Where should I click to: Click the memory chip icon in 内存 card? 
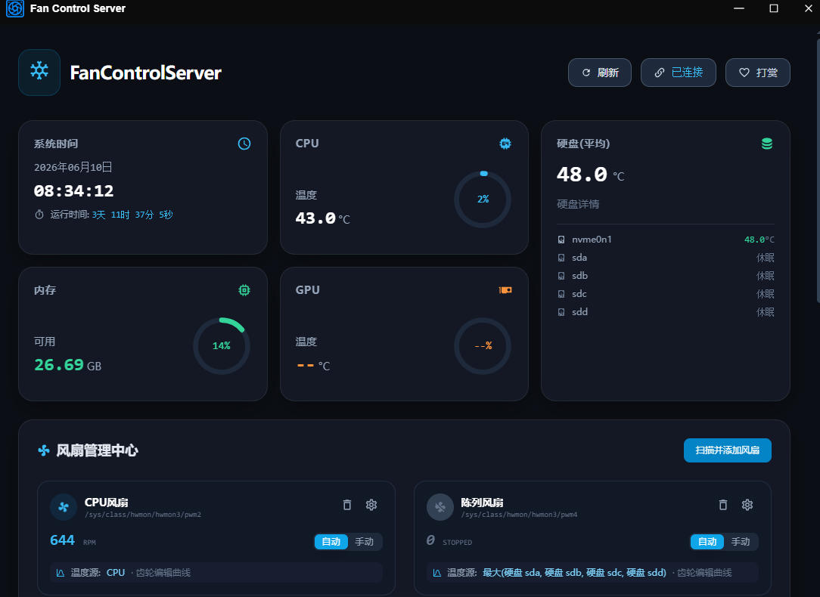pyautogui.click(x=244, y=290)
